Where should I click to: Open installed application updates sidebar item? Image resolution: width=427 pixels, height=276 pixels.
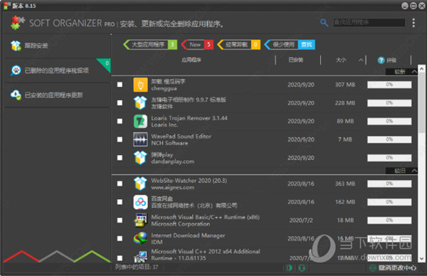57,95
